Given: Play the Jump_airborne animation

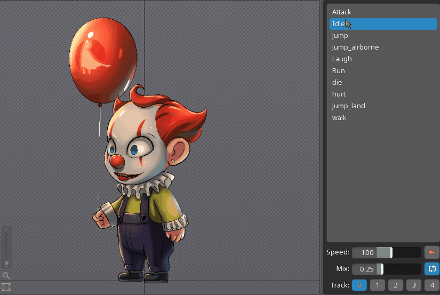Looking at the screenshot, I should tap(383, 47).
